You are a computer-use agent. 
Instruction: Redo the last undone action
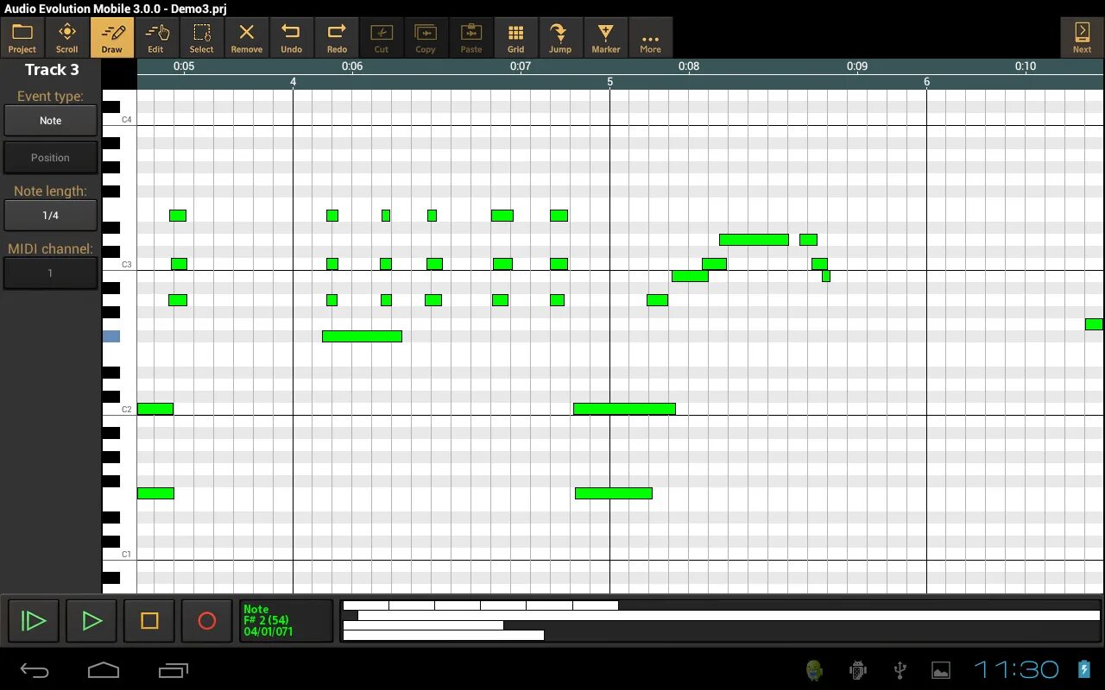click(x=337, y=37)
